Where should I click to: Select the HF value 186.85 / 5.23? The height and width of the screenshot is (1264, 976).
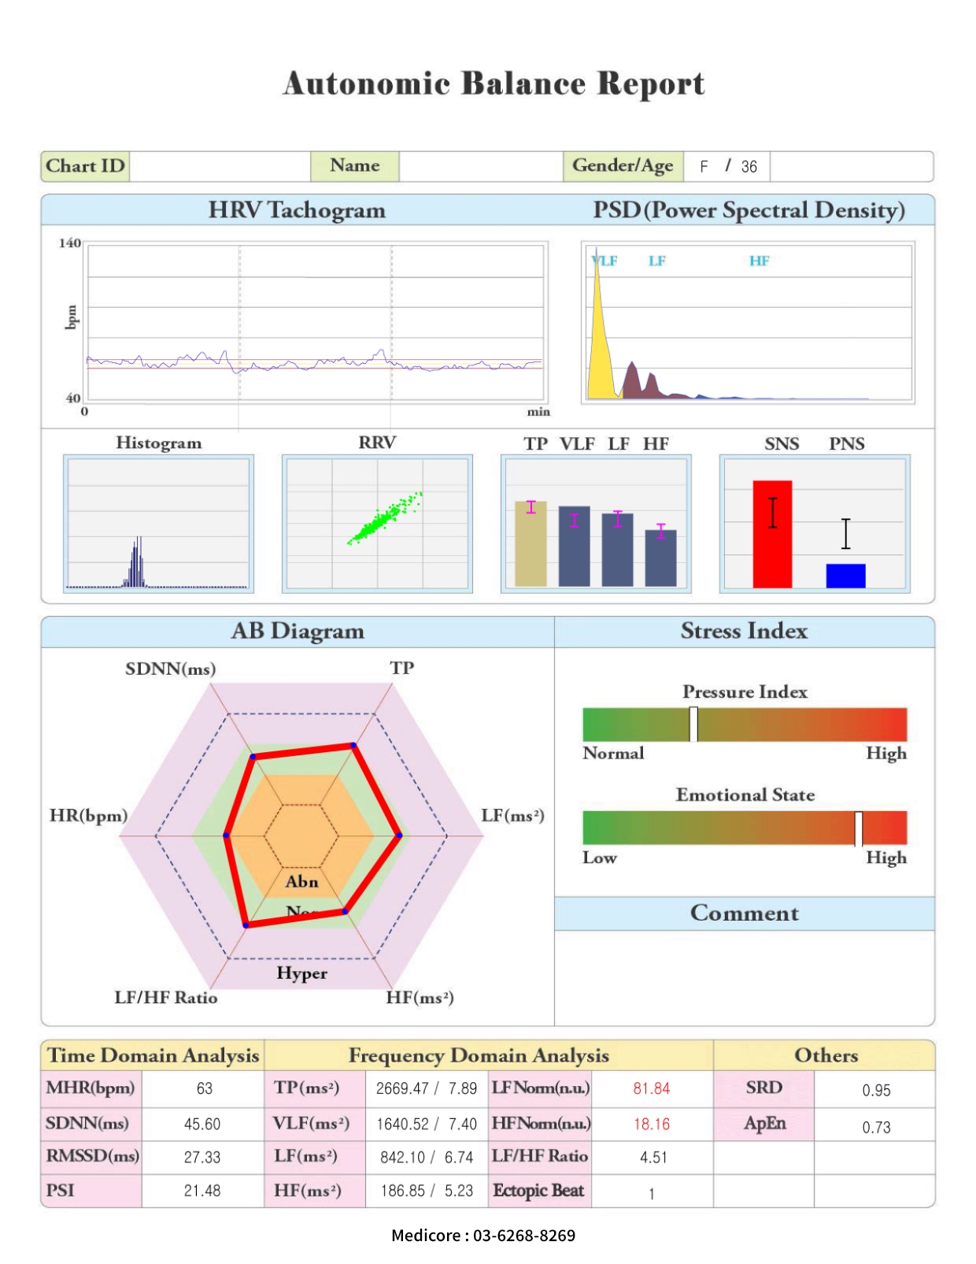point(427,1191)
